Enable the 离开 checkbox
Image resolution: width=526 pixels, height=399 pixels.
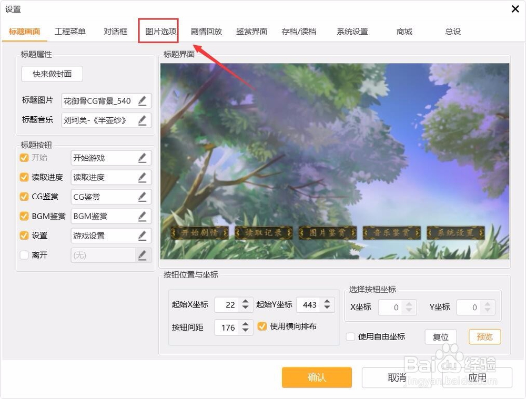24,255
